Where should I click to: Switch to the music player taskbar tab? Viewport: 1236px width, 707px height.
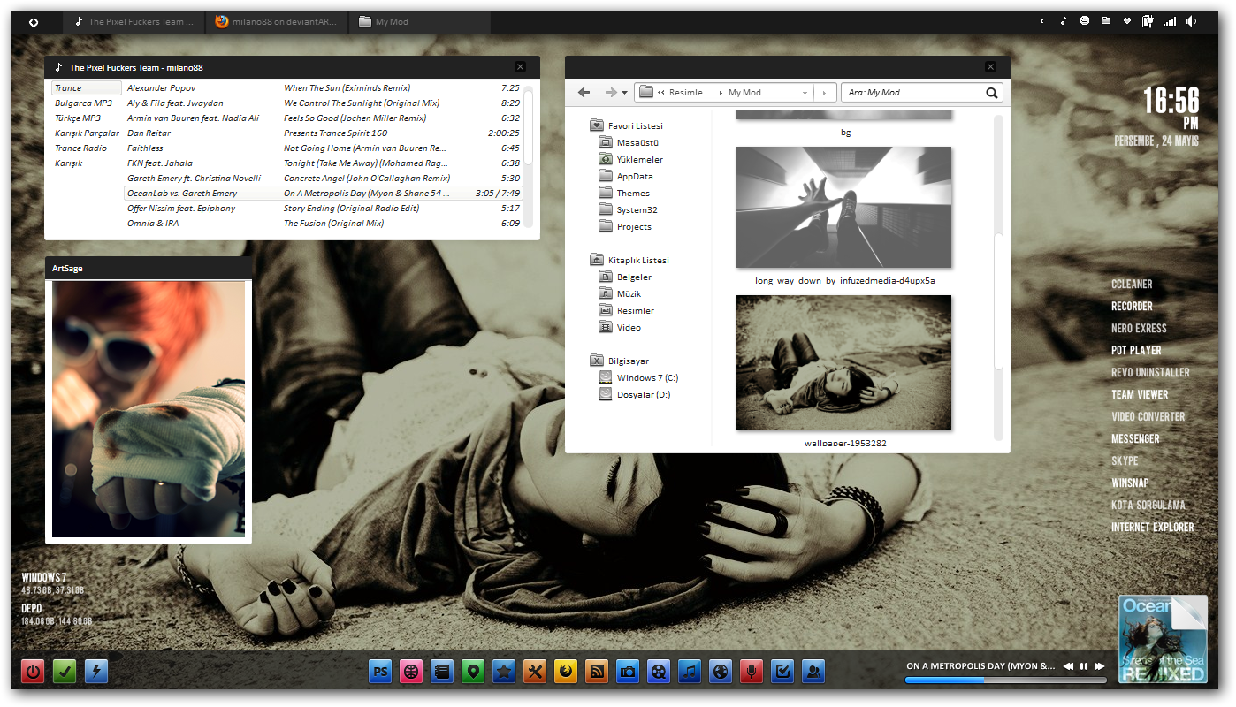[x=134, y=22]
